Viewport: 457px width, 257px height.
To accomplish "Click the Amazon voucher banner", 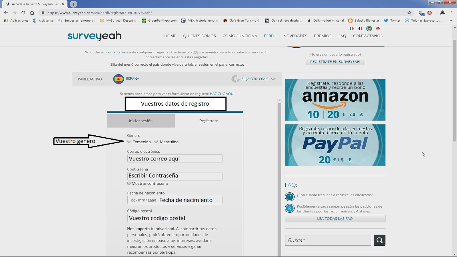I will [x=335, y=100].
